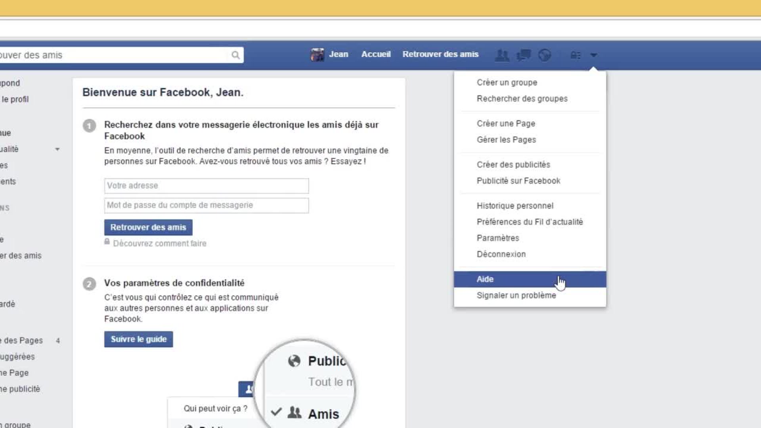Viewport: 761px width, 428px height.
Task: Click the Suivre le guide button
Action: tap(138, 339)
